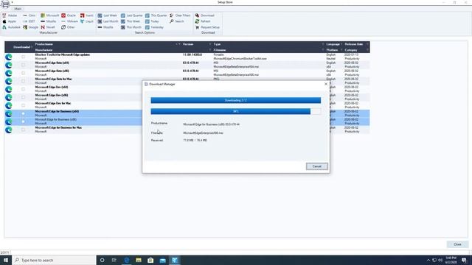Open the Type column filter
The width and height of the screenshot is (472, 265).
323,44
